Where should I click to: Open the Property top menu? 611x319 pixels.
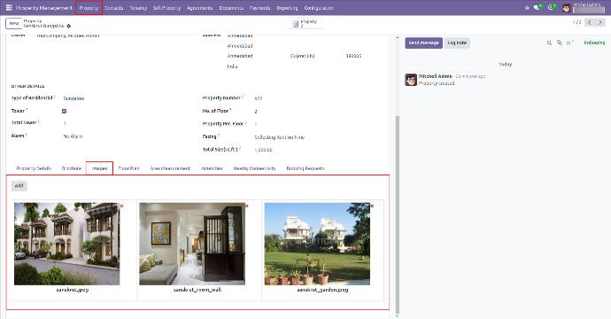89,8
